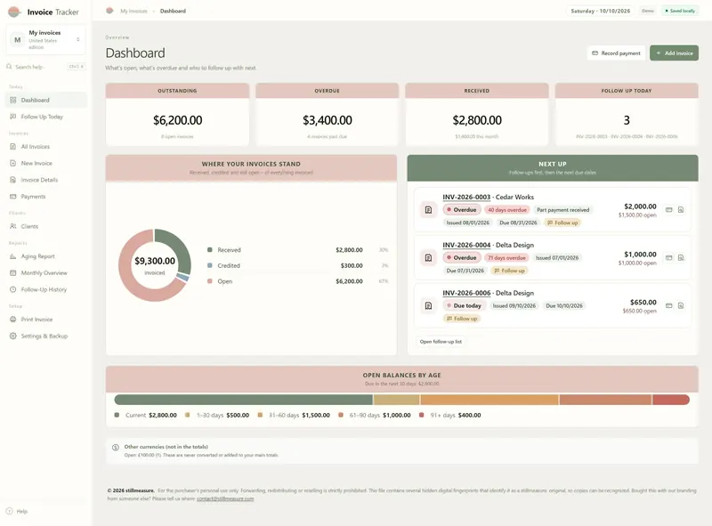Click Follow up tag on INV-2026-0006
Image resolution: width=712 pixels, height=526 pixels.
462,319
